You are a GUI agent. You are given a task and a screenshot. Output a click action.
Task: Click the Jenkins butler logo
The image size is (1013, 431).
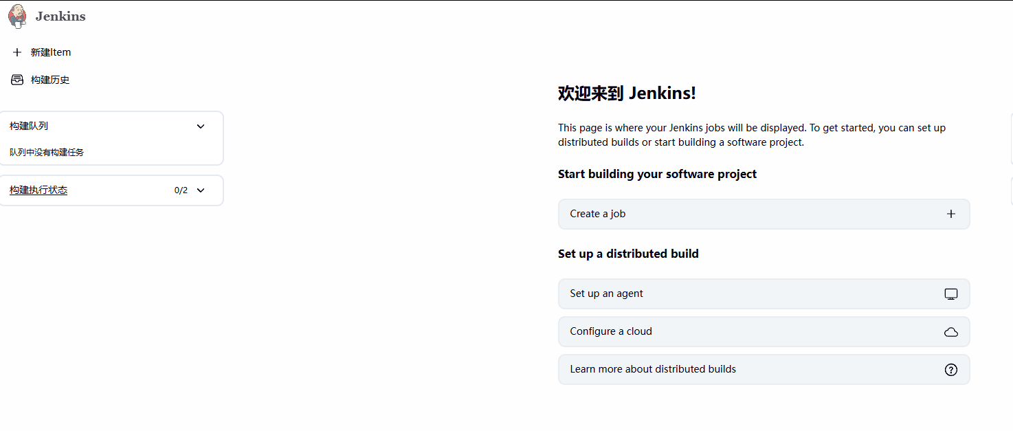point(17,16)
